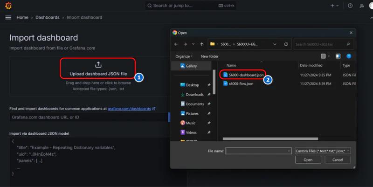
Task: Open Music quick access folder
Action: click(191, 123)
